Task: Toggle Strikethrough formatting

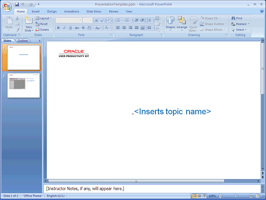Action: pos(76,28)
